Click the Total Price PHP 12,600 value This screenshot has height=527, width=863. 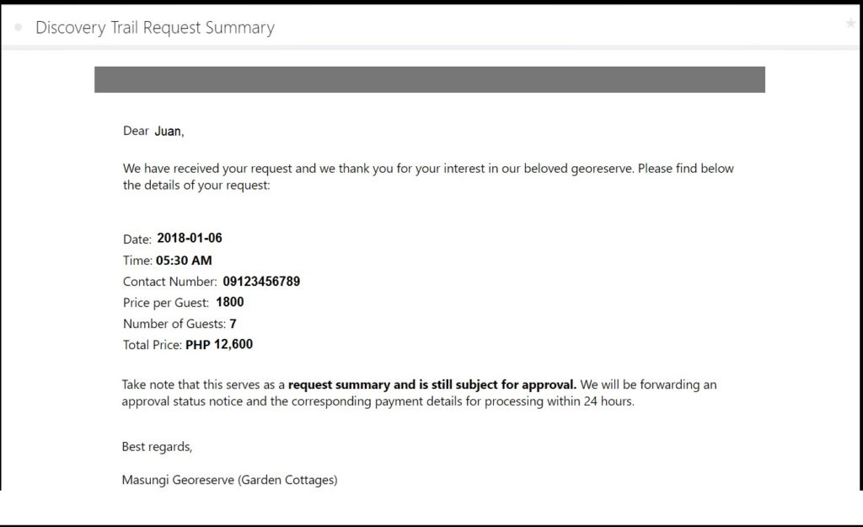pyautogui.click(x=219, y=345)
